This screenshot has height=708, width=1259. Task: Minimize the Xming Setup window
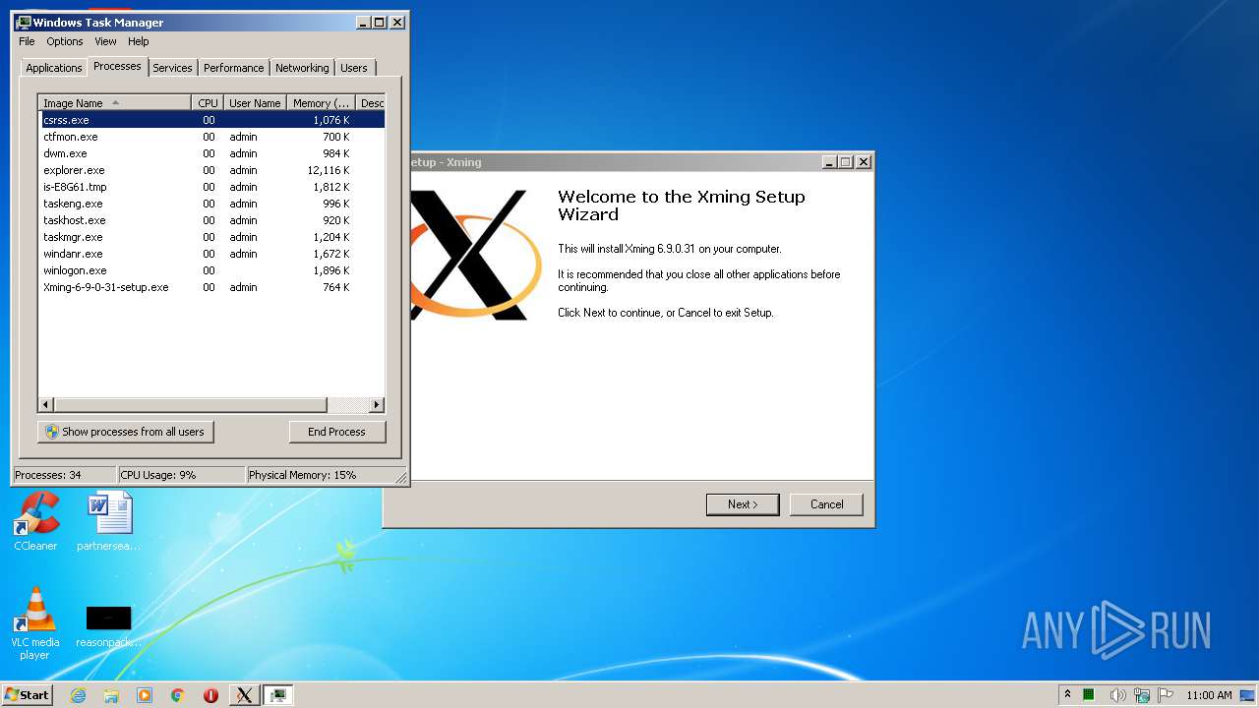tap(829, 162)
